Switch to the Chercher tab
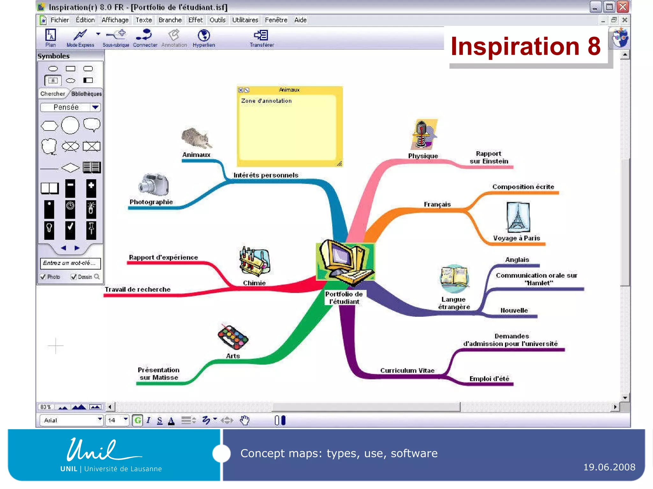 point(53,94)
